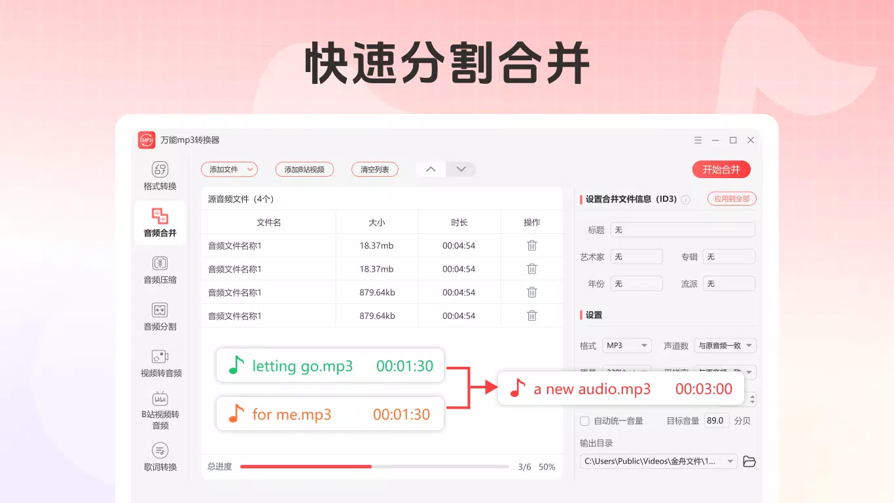Screen dimensions: 894x503
Task: Switch to 音频分割 in sidebar
Action: [160, 316]
